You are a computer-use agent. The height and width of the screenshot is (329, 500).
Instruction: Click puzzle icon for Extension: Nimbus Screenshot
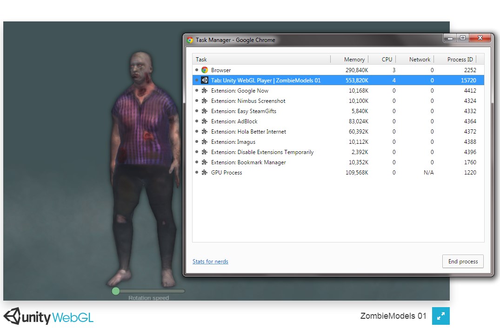pyautogui.click(x=205, y=101)
